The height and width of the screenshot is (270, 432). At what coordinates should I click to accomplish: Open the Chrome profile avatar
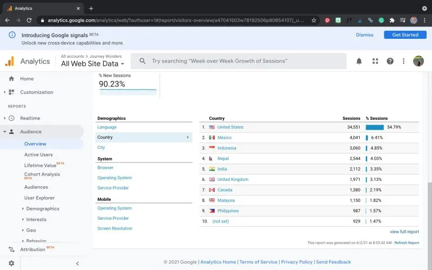[x=414, y=21]
